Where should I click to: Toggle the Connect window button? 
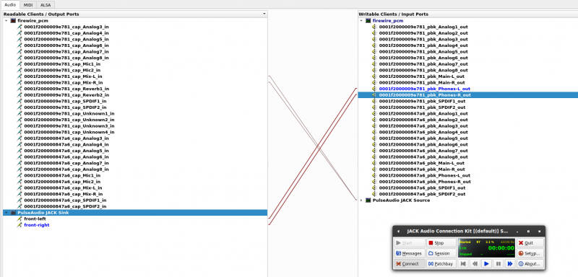(410, 264)
